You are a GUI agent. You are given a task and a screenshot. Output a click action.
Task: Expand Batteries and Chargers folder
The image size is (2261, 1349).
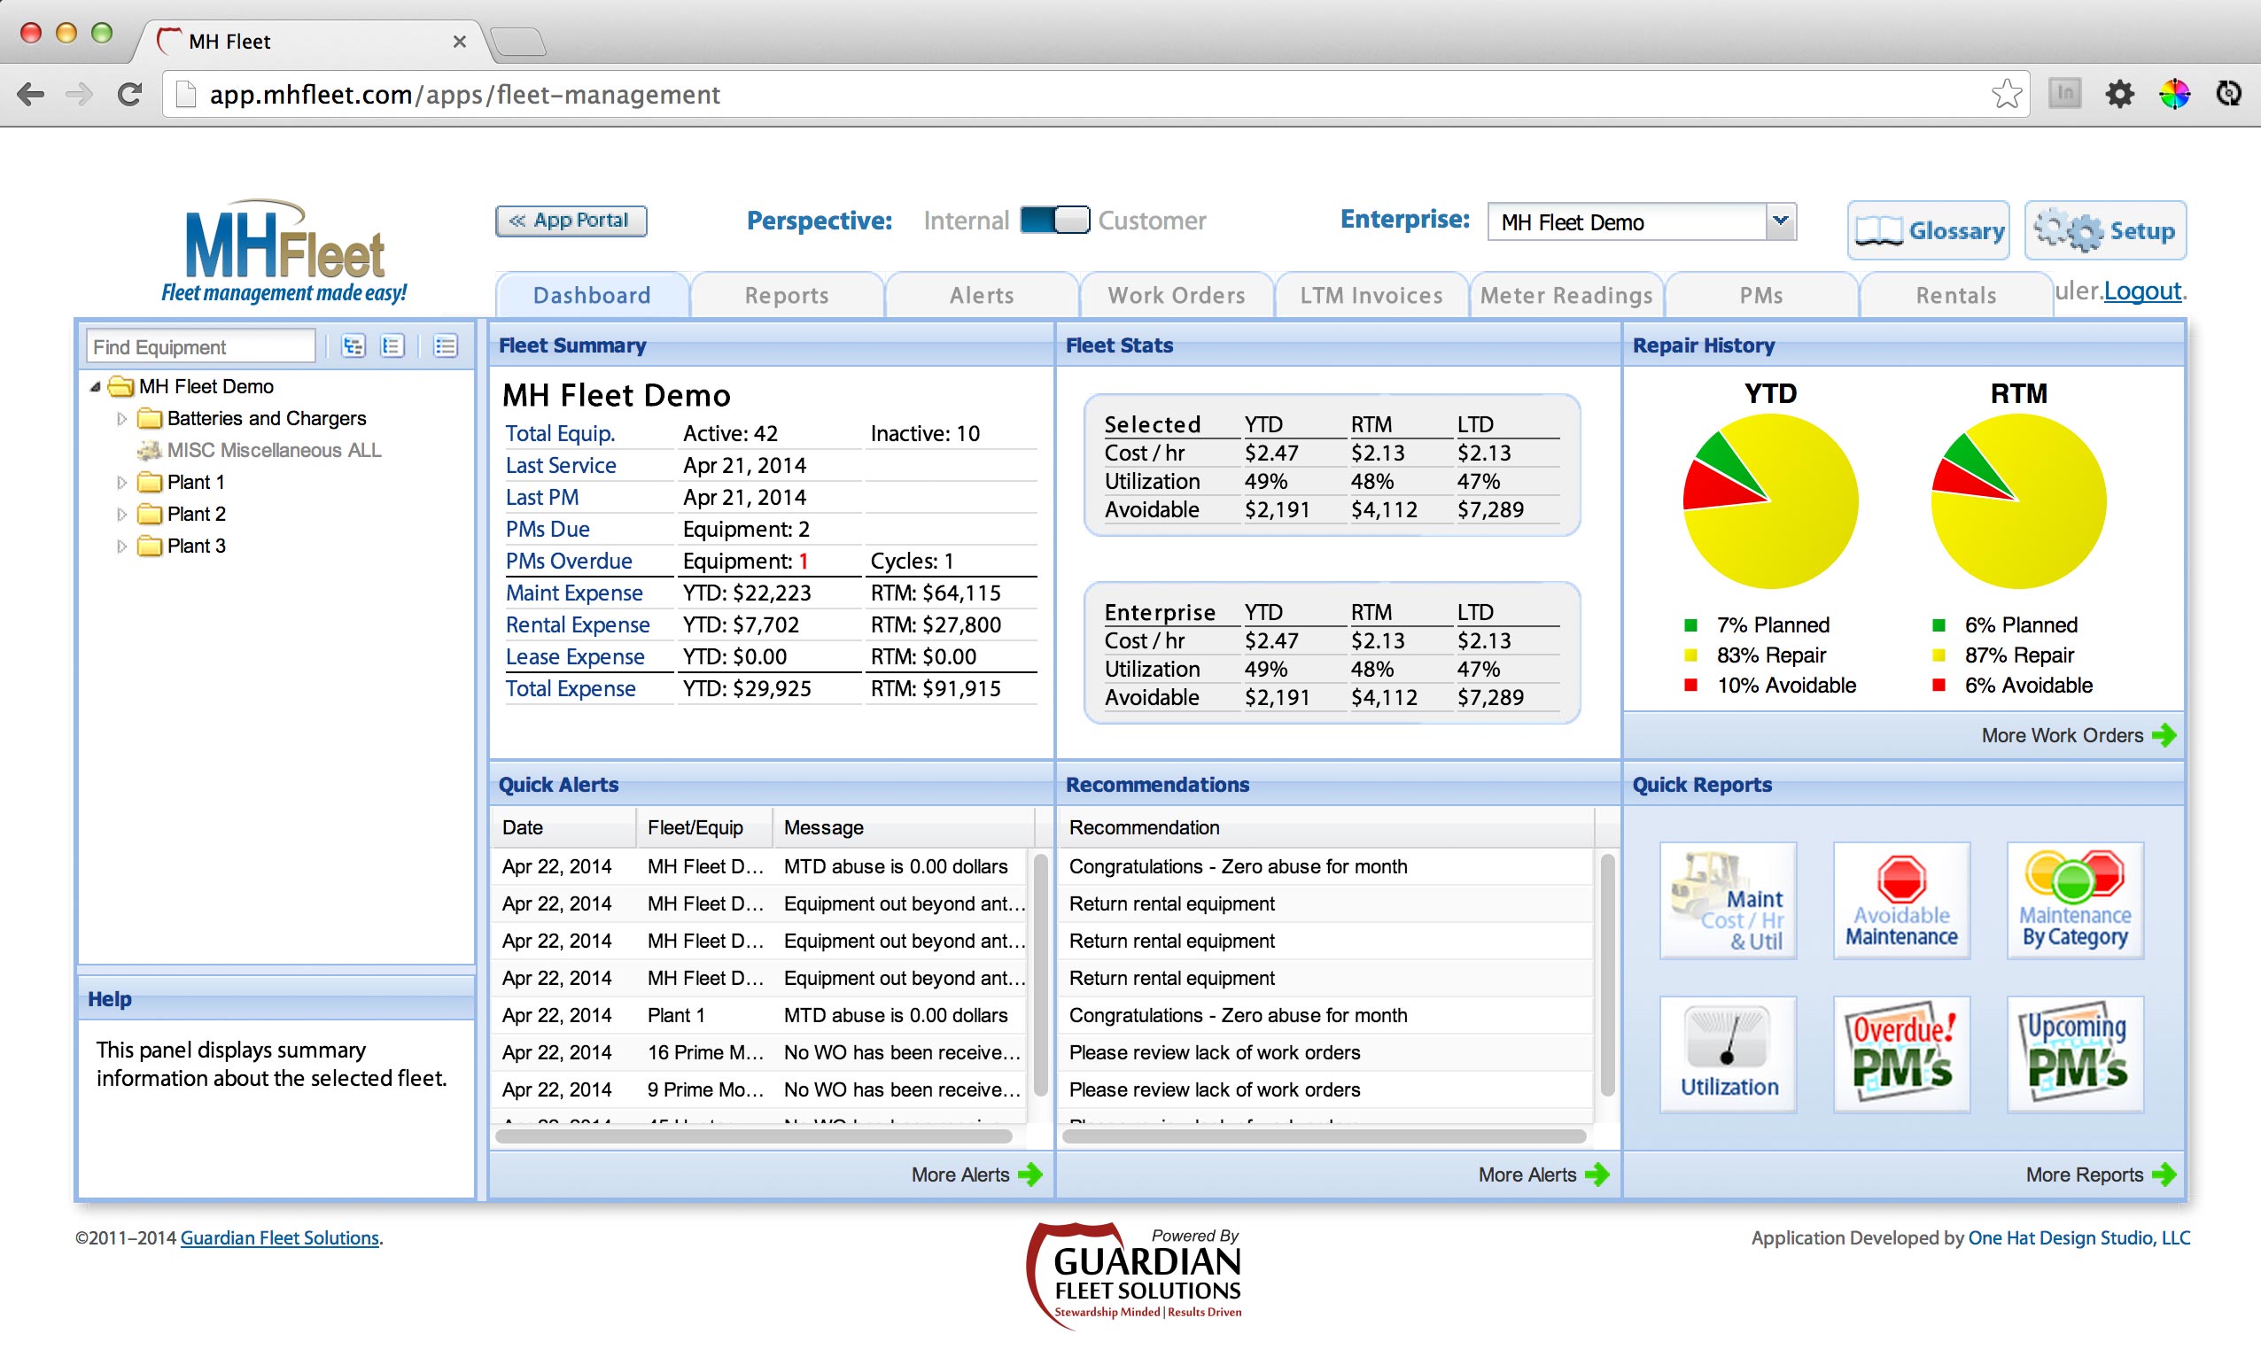[122, 419]
